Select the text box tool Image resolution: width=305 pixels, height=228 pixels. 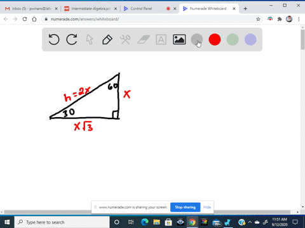pos(161,39)
